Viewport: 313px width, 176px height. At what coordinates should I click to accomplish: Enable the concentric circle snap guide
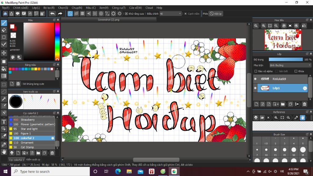(x=101, y=13)
